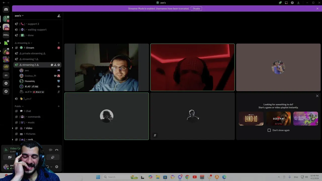Open user settings gear
The height and width of the screenshot is (181, 322).
57,167
